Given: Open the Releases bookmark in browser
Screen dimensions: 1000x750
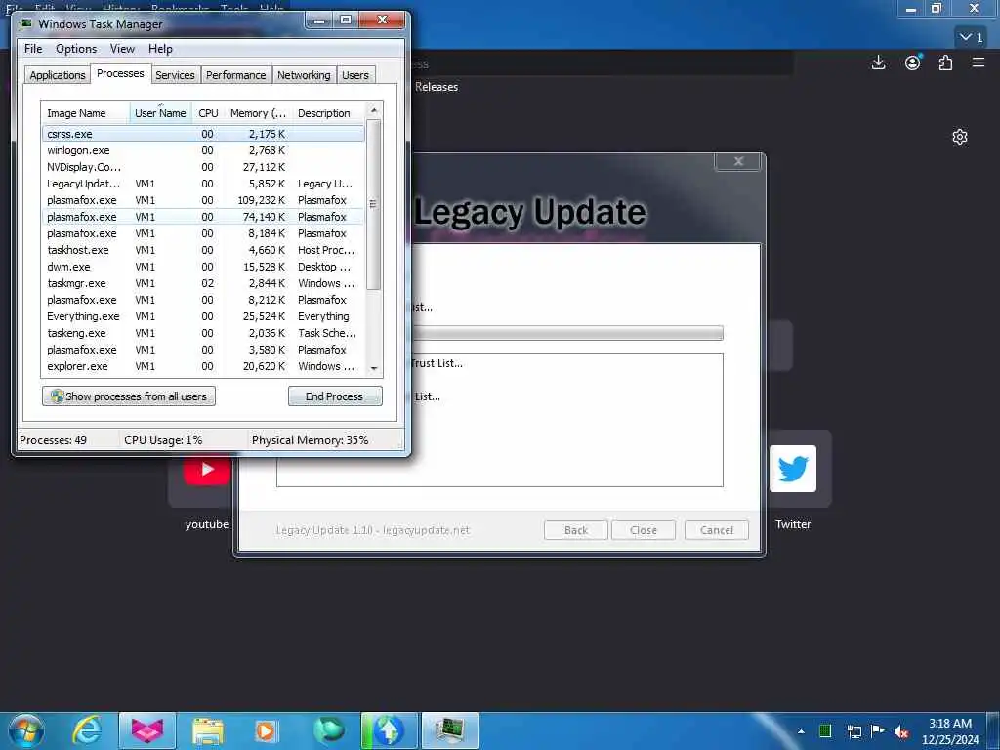Looking at the screenshot, I should (x=437, y=87).
